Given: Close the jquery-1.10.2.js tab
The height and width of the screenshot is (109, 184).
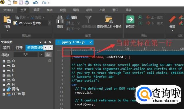Looking at the screenshot, I should (91, 42).
